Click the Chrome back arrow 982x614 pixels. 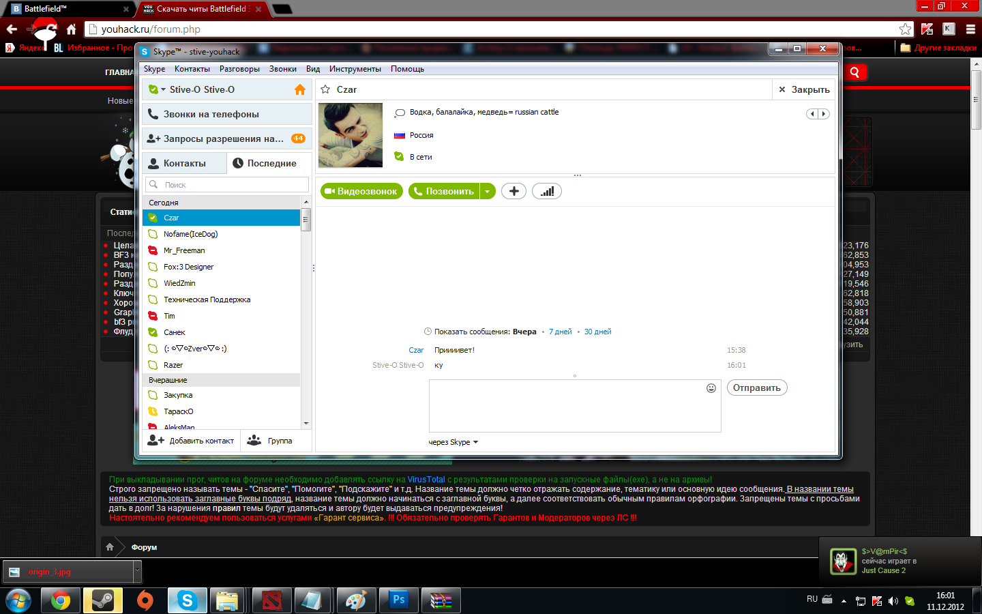coord(12,29)
